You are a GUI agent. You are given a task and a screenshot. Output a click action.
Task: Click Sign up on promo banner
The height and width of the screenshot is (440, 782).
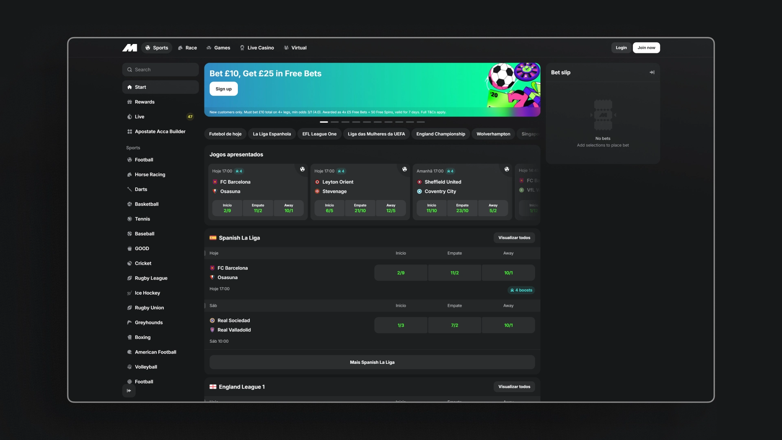pos(224,89)
